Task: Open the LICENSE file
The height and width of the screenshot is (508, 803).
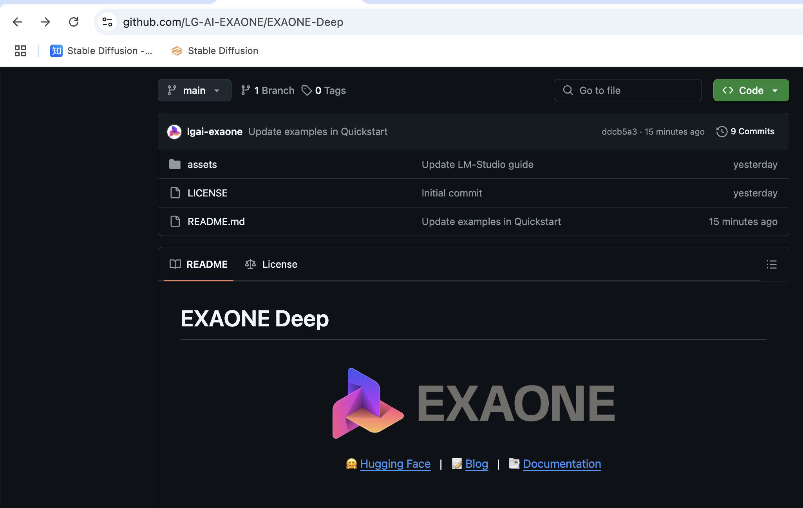Action: click(207, 193)
